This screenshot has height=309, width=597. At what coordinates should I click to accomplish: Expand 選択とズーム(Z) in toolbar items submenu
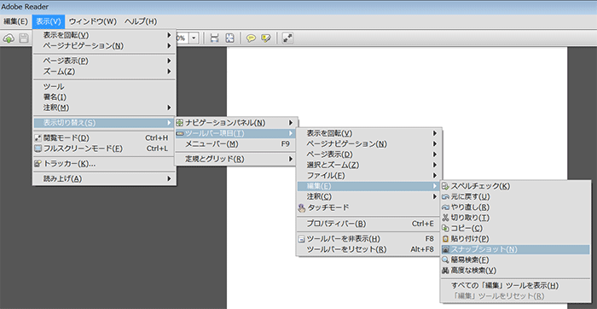(369, 165)
